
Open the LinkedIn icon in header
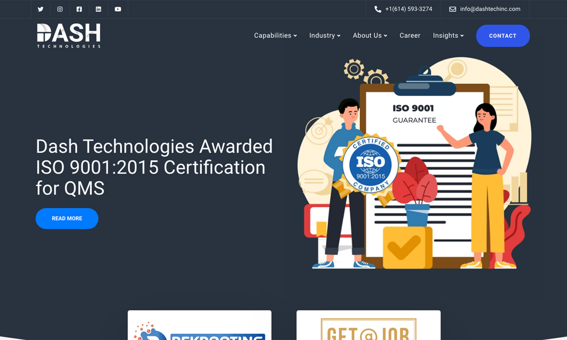pyautogui.click(x=98, y=9)
